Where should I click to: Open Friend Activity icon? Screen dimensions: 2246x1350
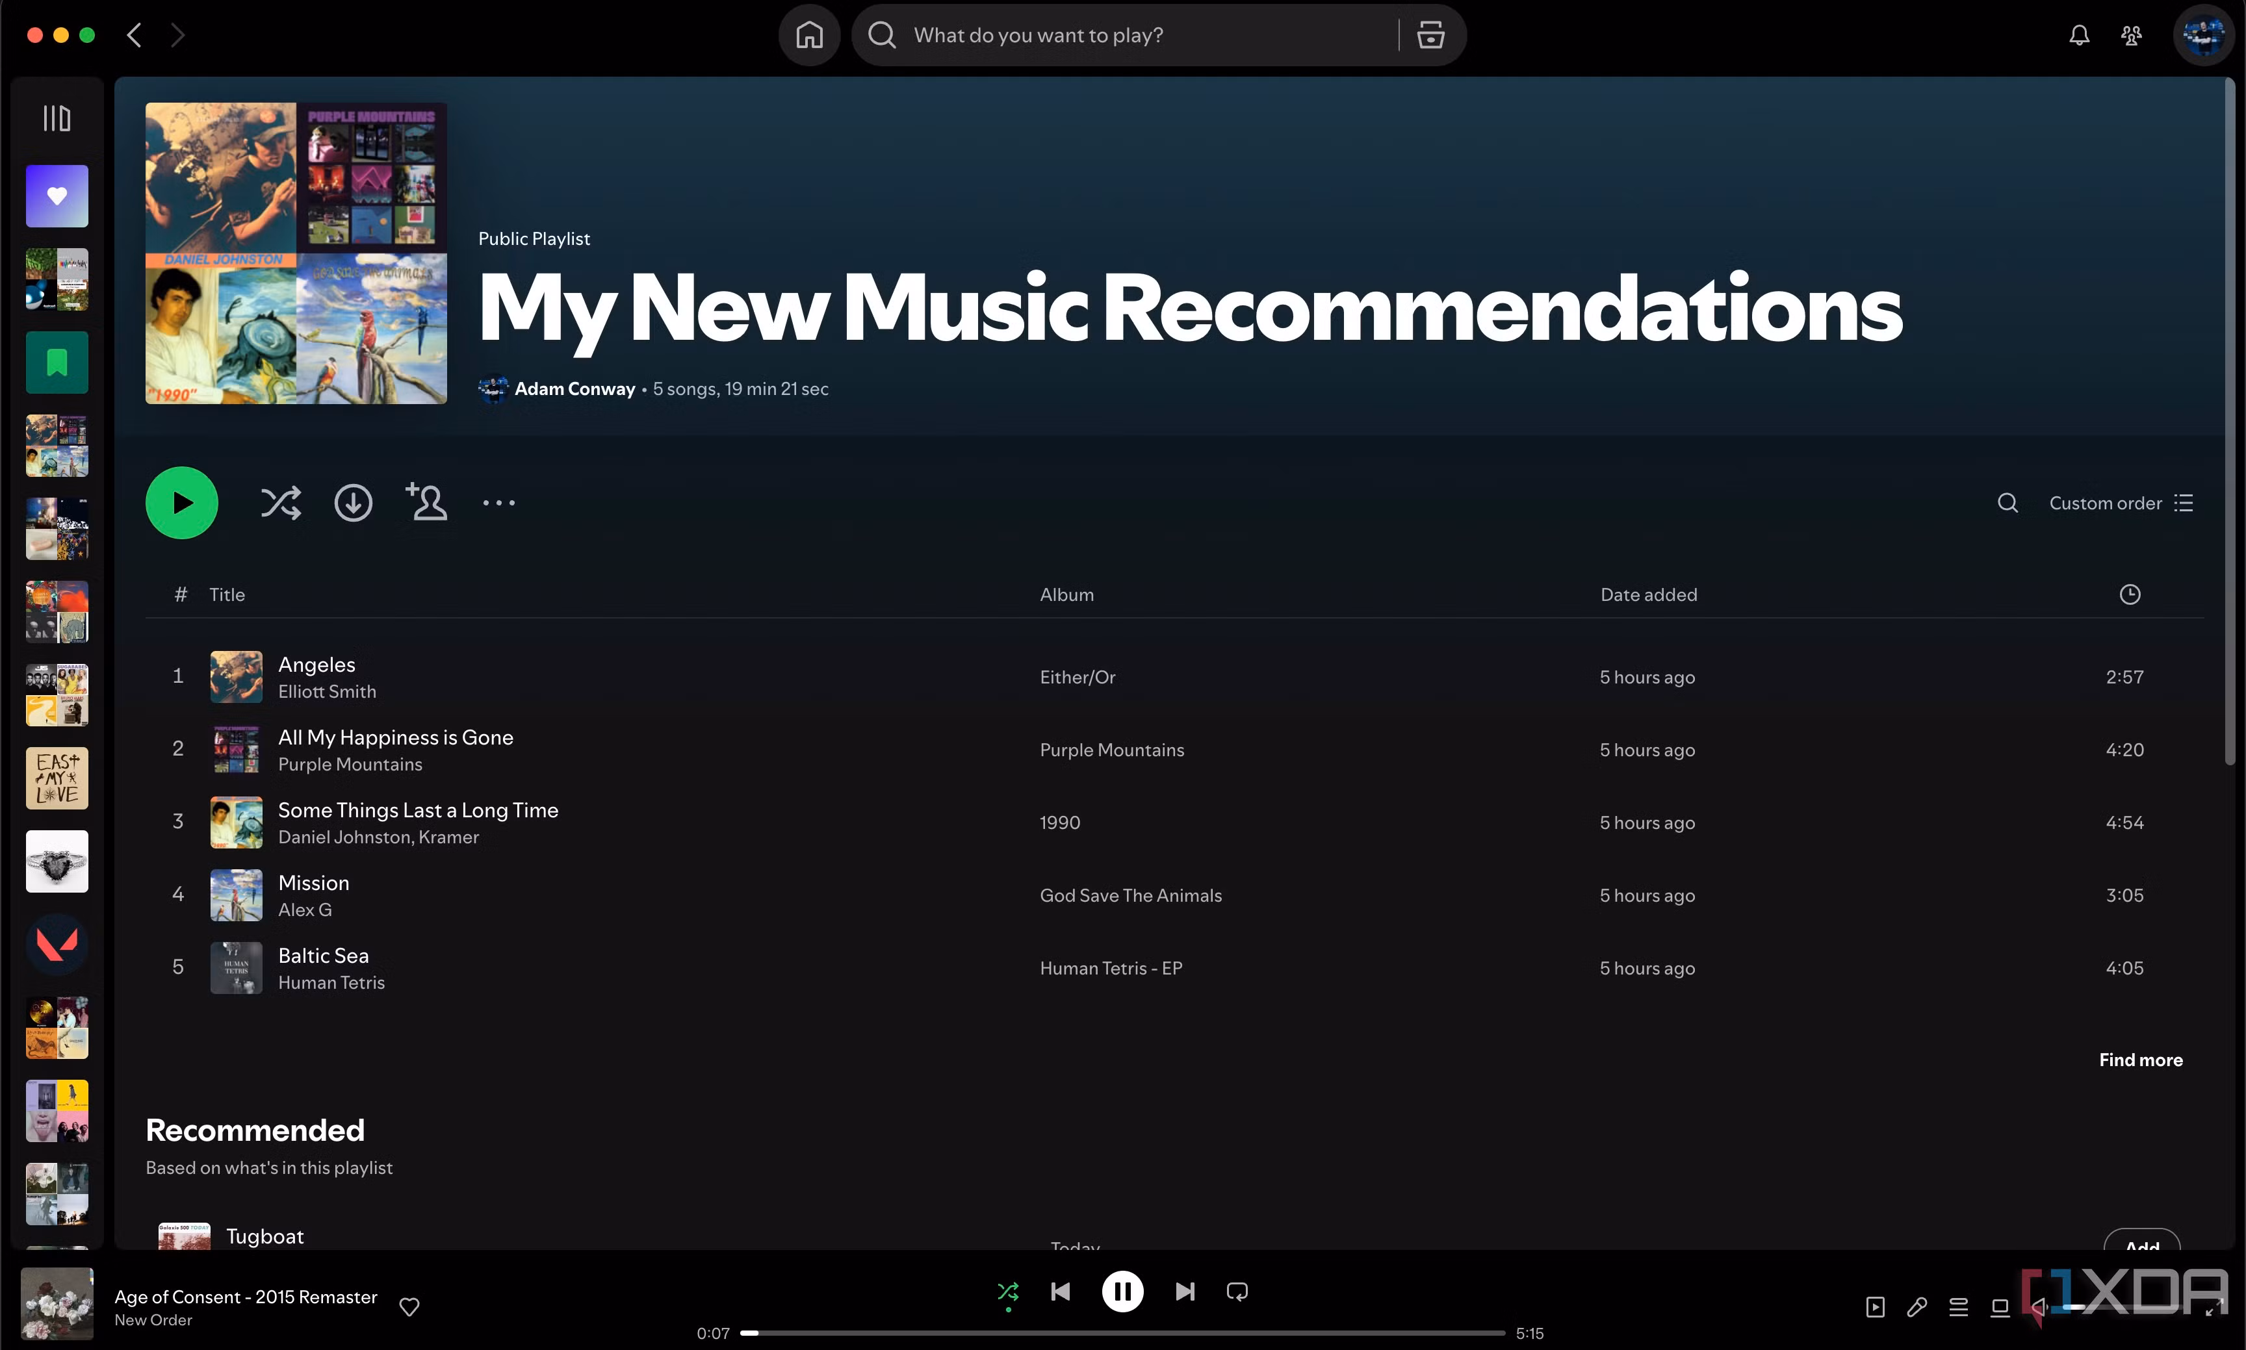click(2132, 36)
